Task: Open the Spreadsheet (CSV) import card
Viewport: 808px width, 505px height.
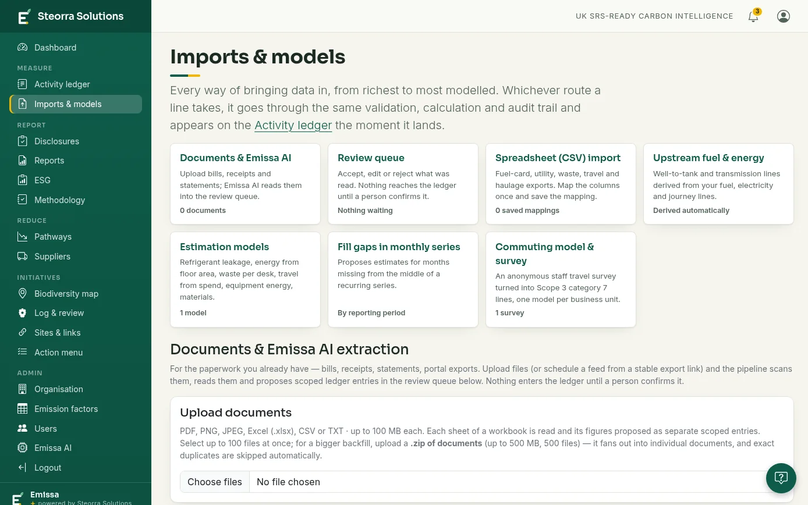Action: coord(561,184)
